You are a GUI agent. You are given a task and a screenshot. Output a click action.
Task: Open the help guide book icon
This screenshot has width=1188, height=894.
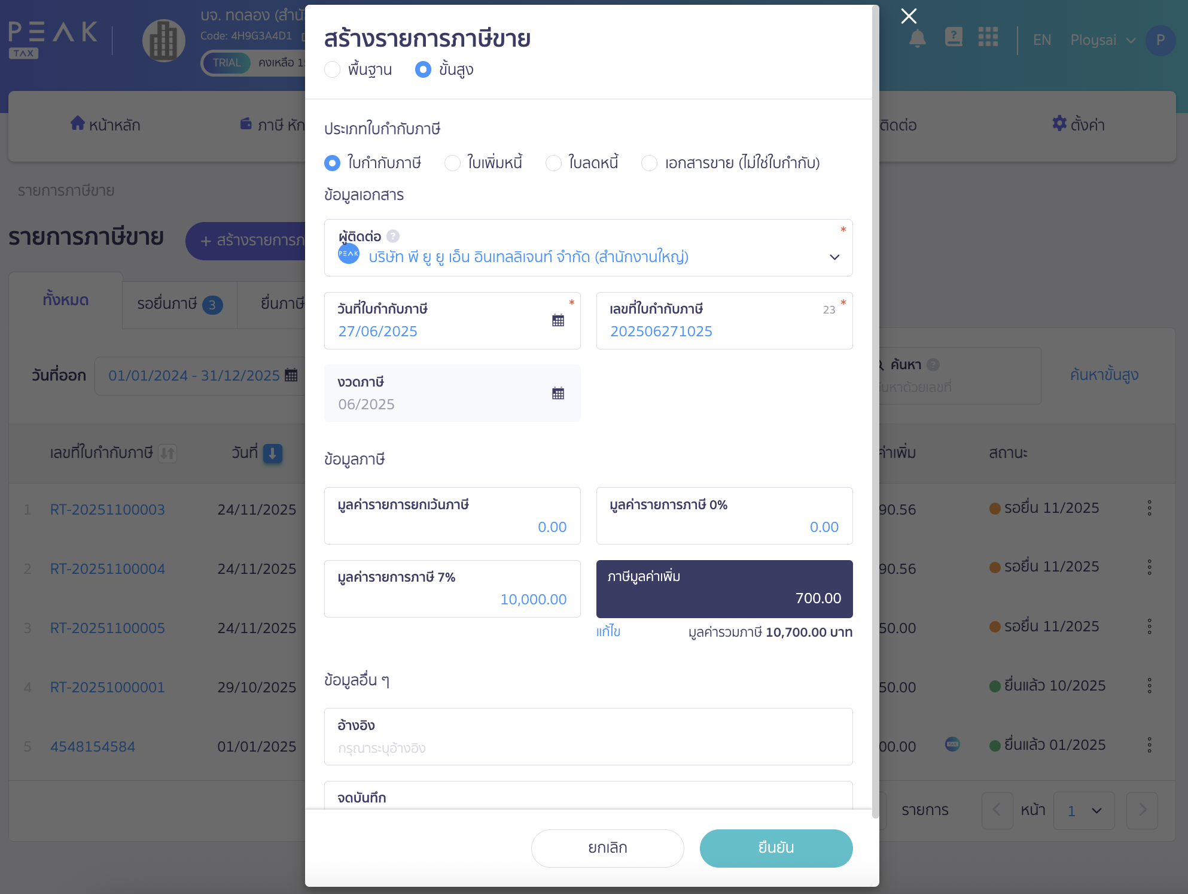tap(954, 37)
